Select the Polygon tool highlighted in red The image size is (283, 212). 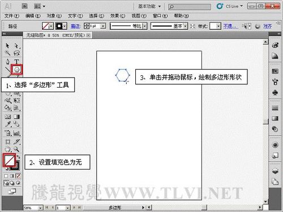[17, 70]
